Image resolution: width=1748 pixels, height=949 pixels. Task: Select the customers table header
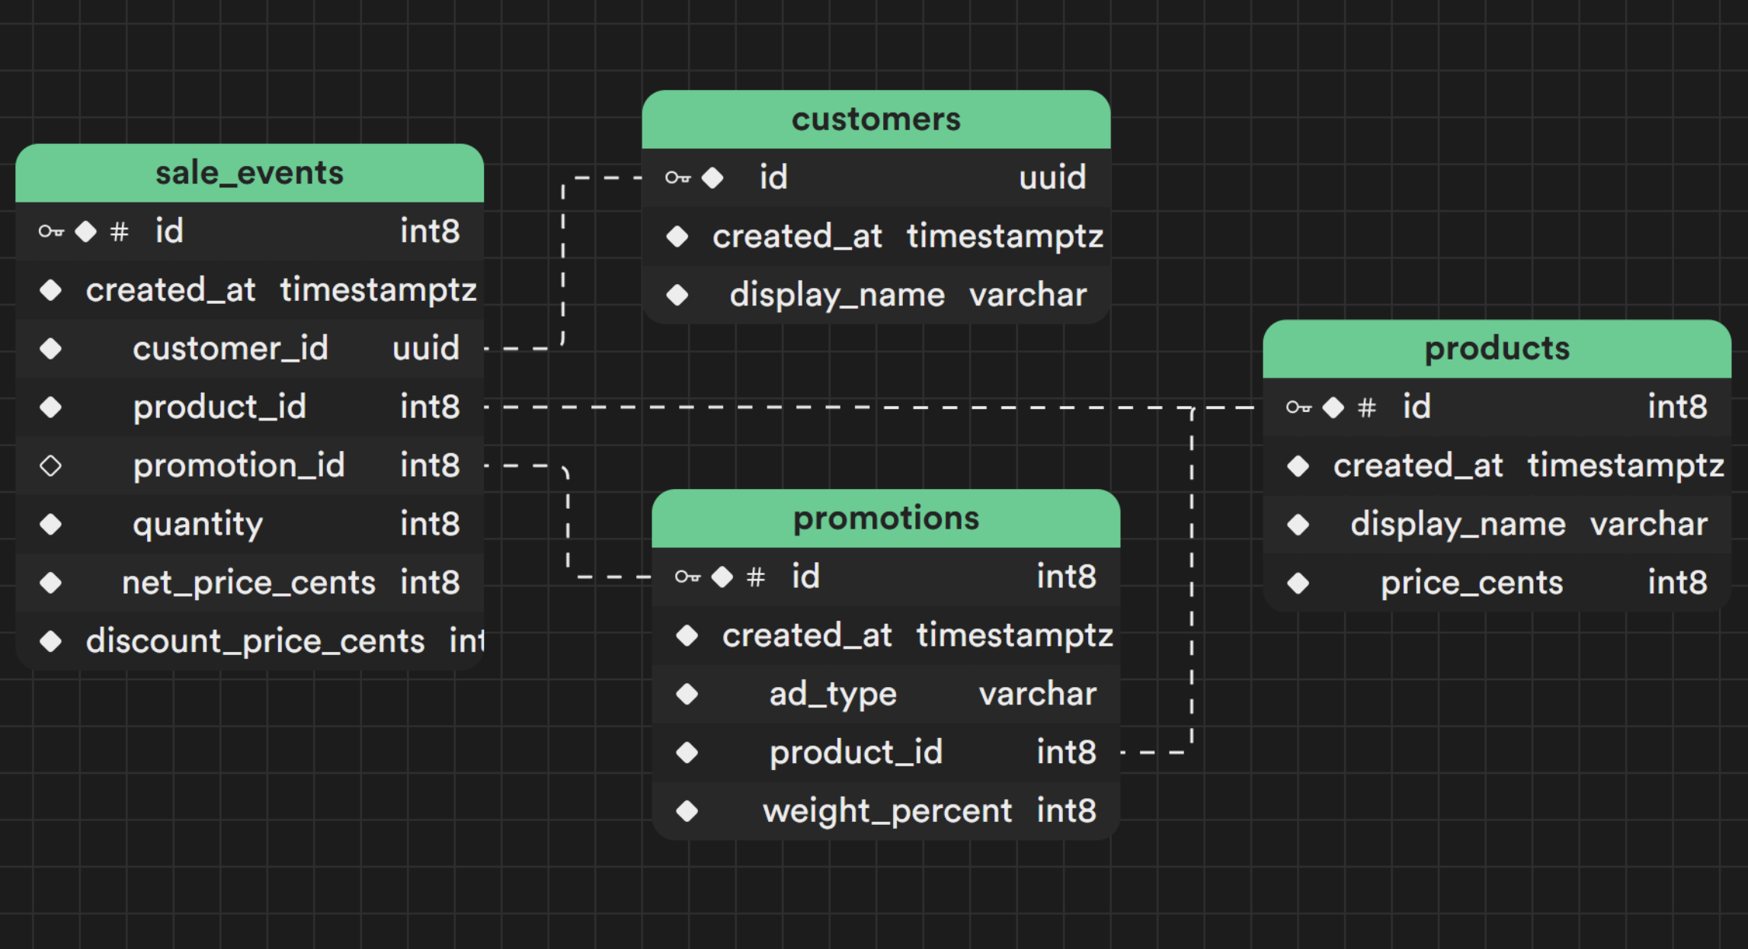876,120
